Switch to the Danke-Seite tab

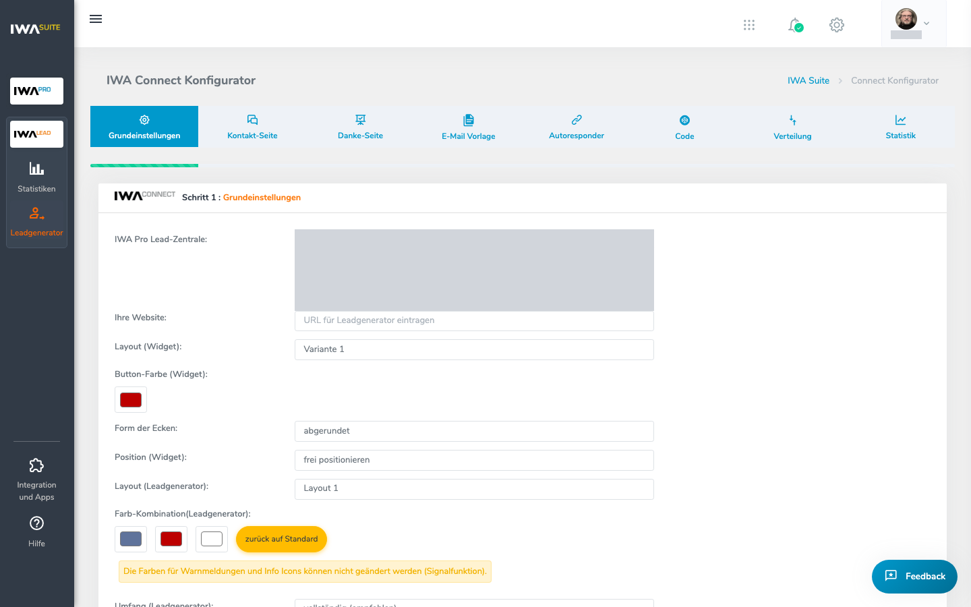(360, 127)
